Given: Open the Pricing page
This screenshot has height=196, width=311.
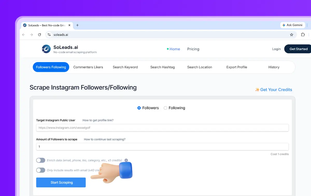Looking at the screenshot, I should pyautogui.click(x=193, y=49).
